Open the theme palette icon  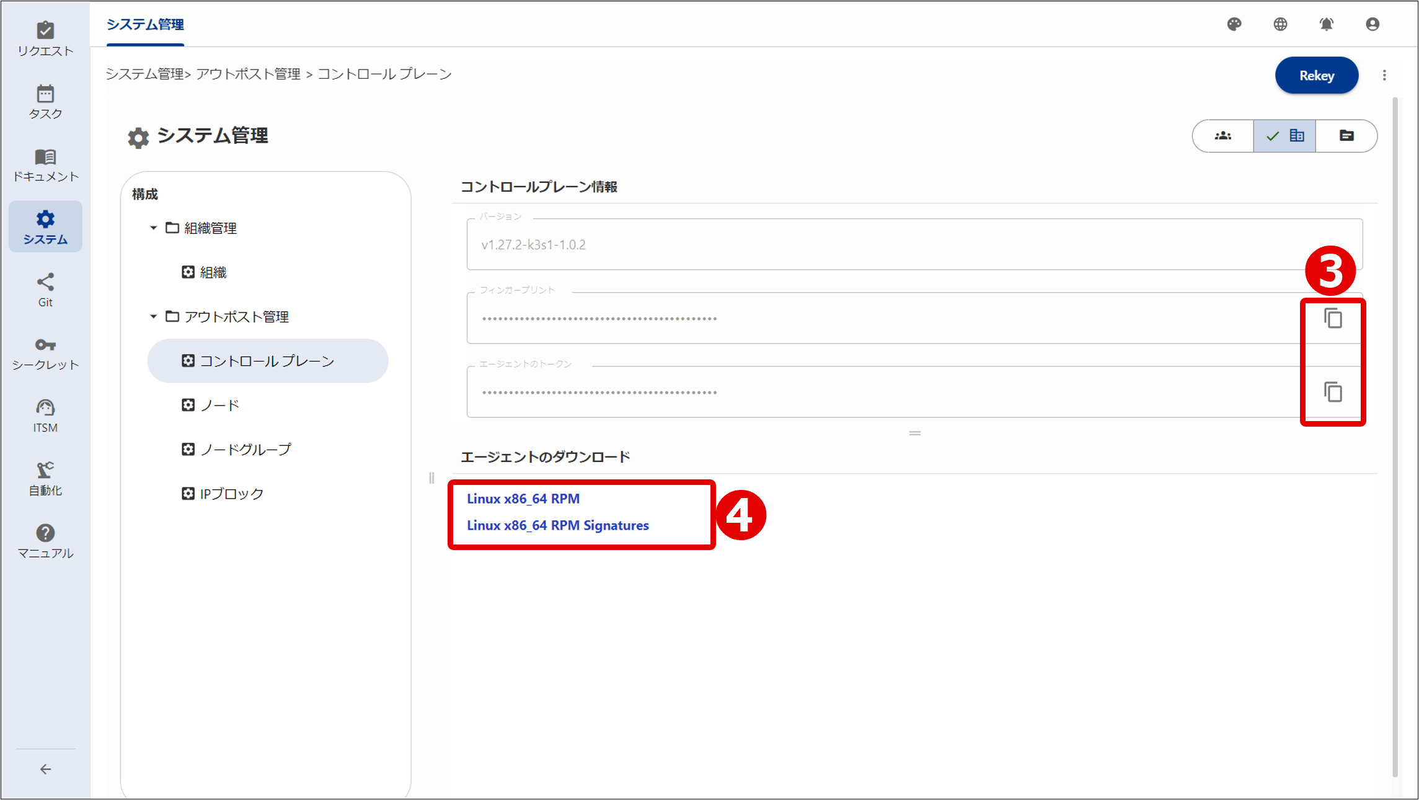1234,24
